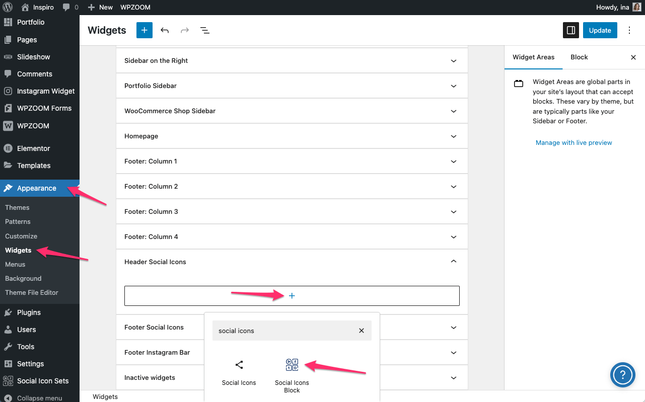Open the Patterns submenu link
Screen dimensions: 645x402
[x=18, y=221]
